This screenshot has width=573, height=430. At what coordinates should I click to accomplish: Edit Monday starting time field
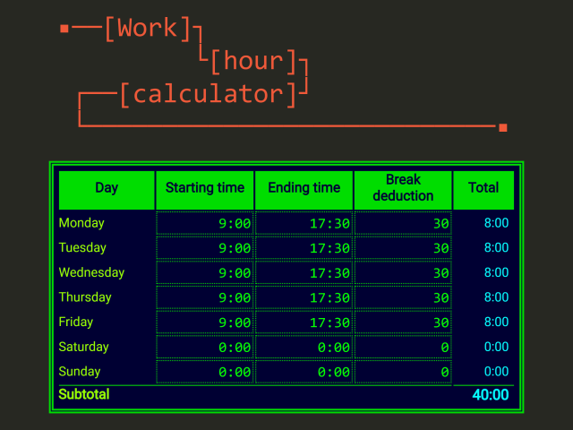[205, 223]
